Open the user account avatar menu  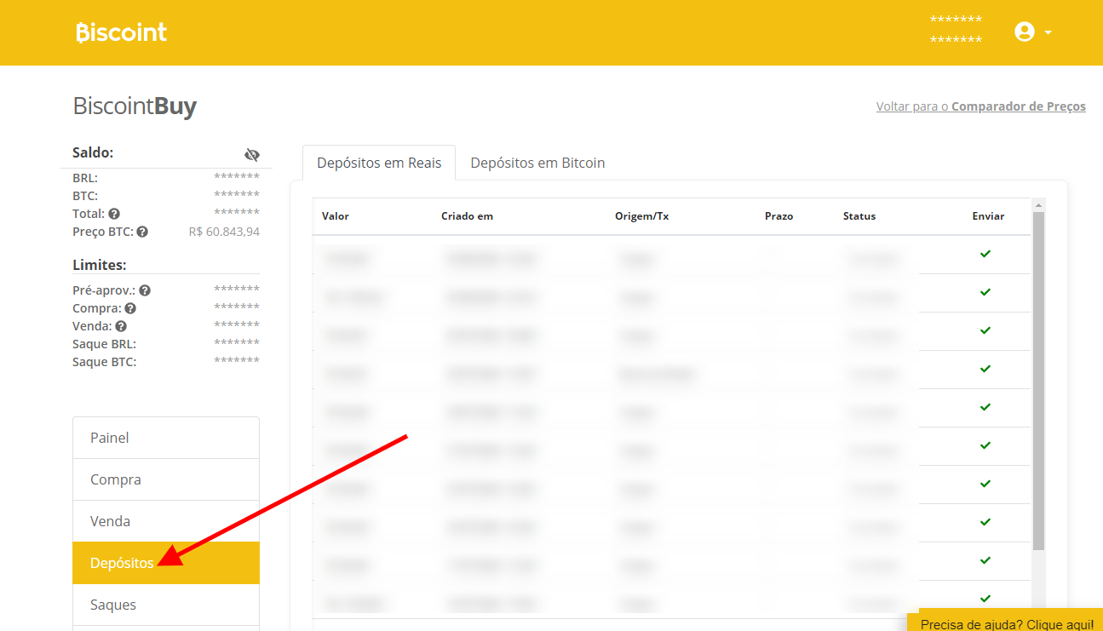tap(1024, 32)
